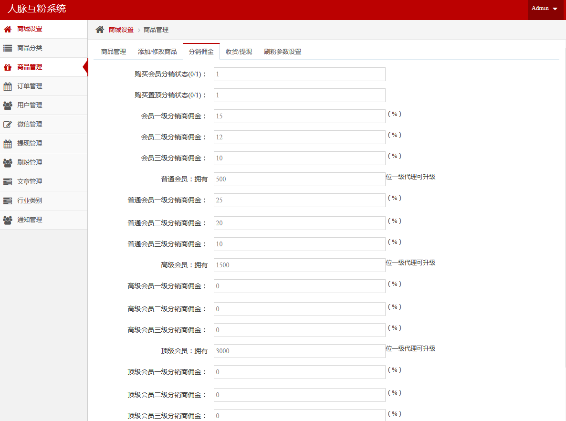Focus the 会员一级分销商佣金 input field
The width and height of the screenshot is (566, 421).
(x=299, y=116)
